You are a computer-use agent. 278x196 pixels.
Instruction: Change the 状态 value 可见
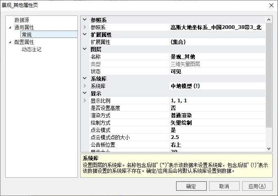pyautogui.click(x=216, y=71)
